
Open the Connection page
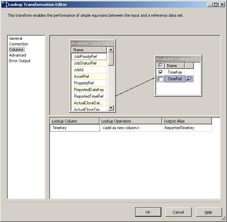[19, 44]
